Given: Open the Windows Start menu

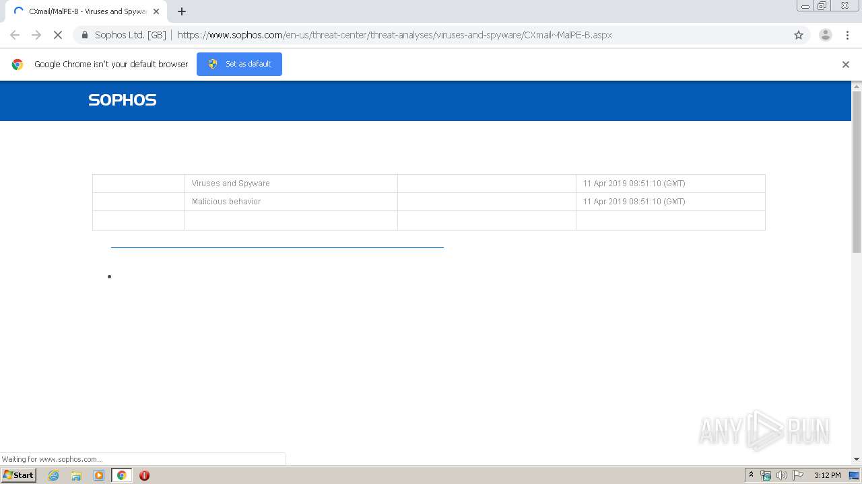Looking at the screenshot, I should tap(18, 475).
